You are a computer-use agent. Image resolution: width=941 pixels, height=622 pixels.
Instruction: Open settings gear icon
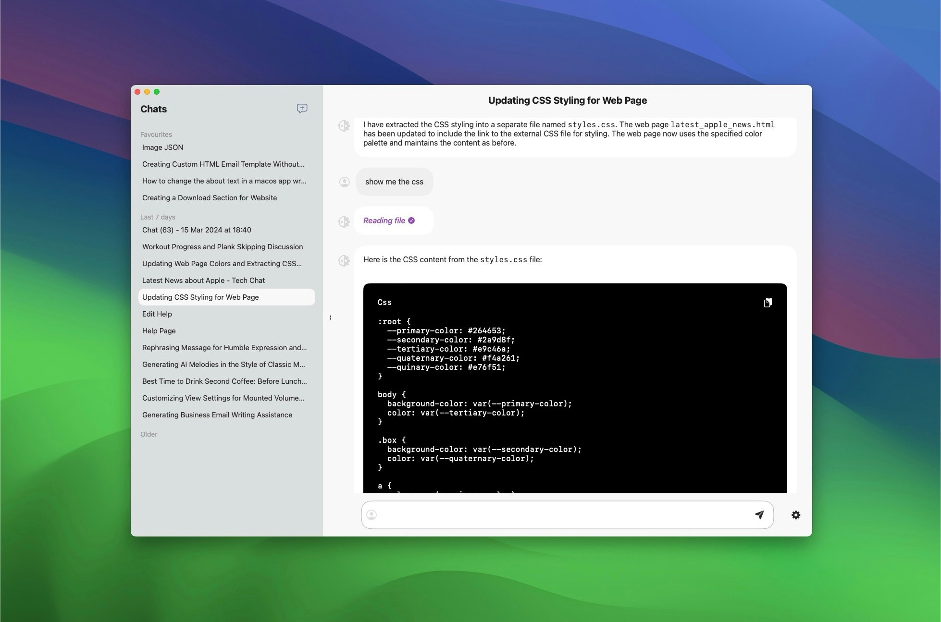[x=795, y=515]
